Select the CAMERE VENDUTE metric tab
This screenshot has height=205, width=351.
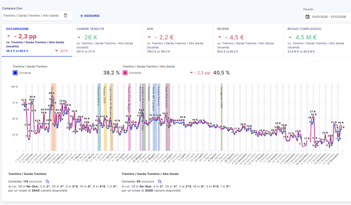90,29
